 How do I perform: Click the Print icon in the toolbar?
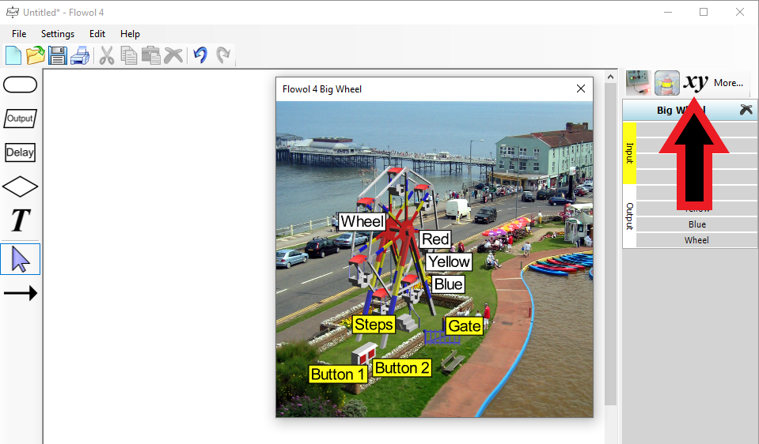pyautogui.click(x=80, y=55)
